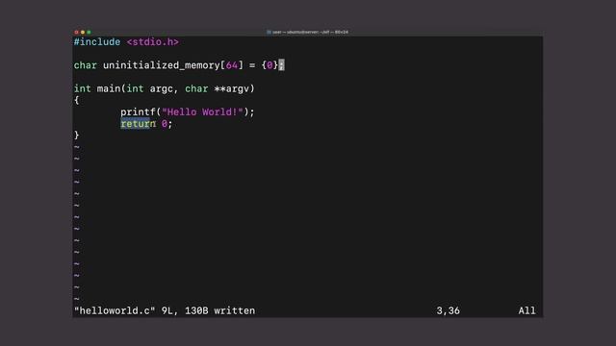Image resolution: width=616 pixels, height=346 pixels.
Task: Click the '"helloworld.c" 9L, 130B written' status message
Action: click(x=165, y=310)
